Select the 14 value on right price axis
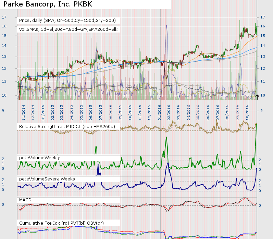 click(263, 46)
